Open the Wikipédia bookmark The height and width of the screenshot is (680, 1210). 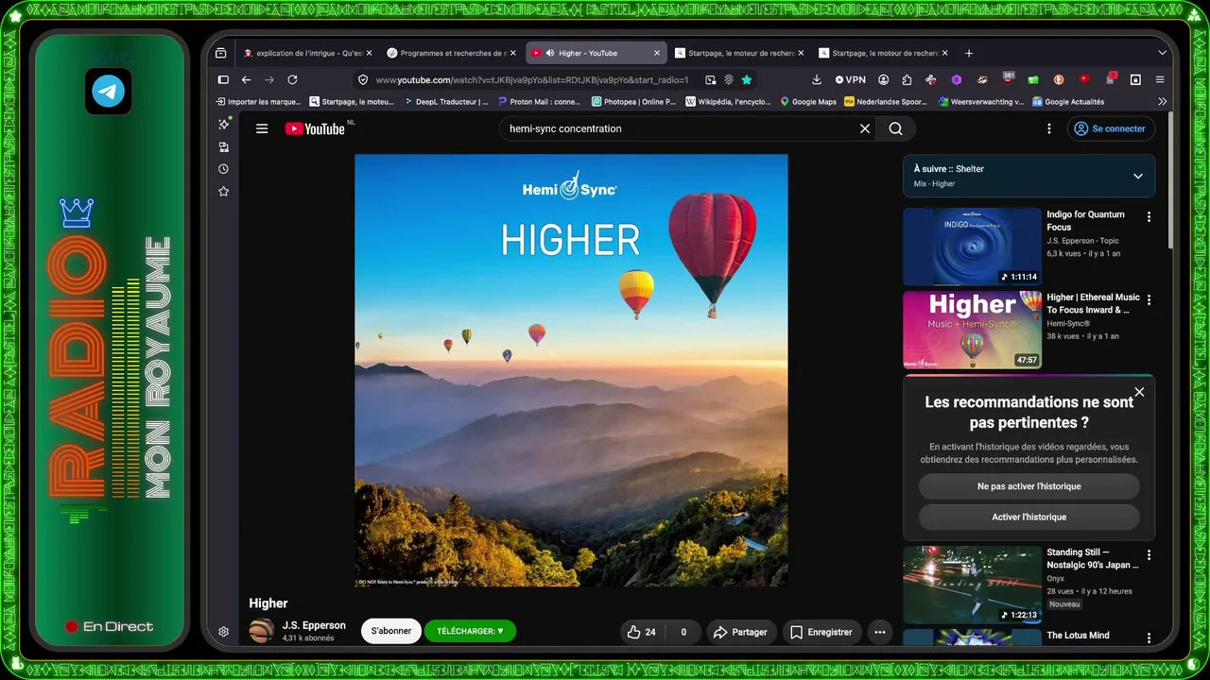pyautogui.click(x=728, y=101)
